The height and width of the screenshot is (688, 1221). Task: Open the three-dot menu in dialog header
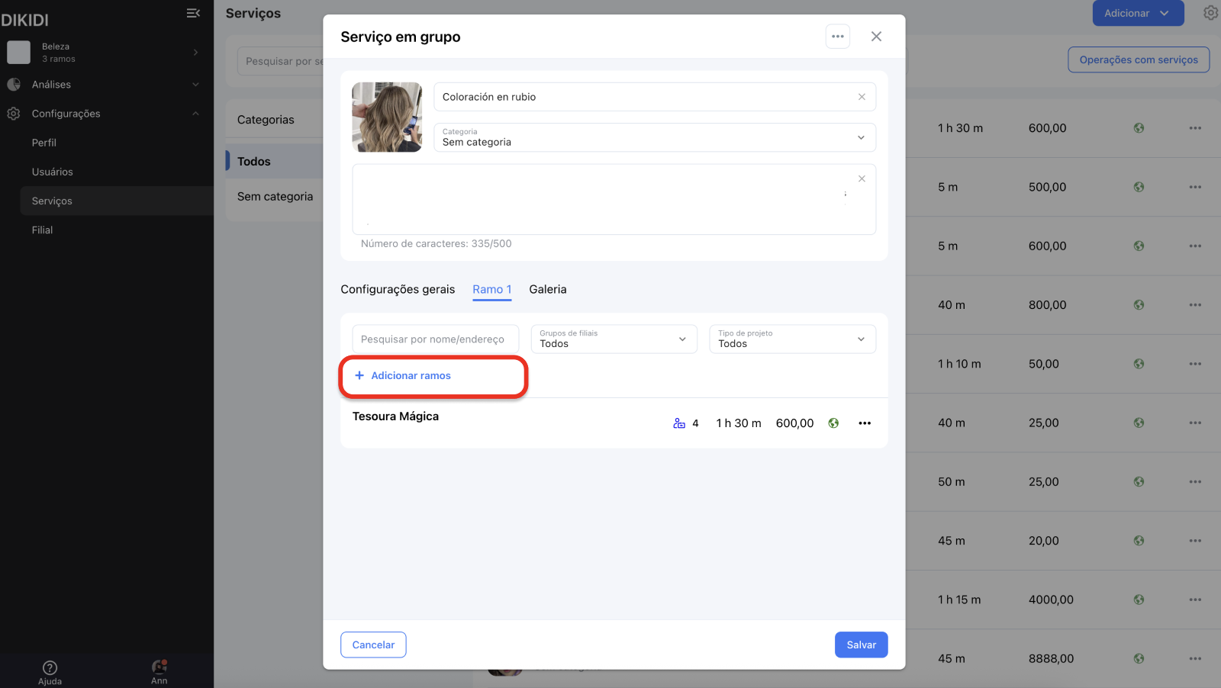(837, 37)
